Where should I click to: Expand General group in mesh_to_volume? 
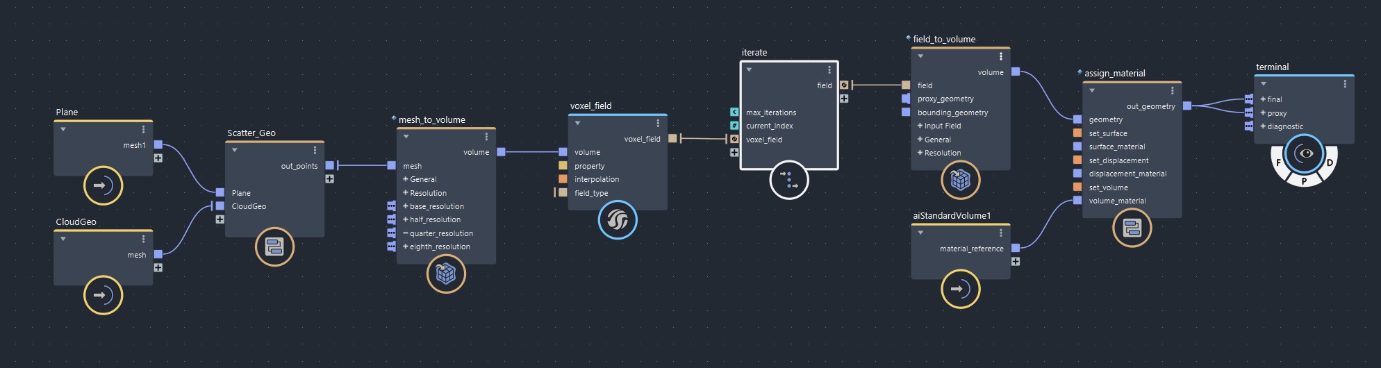click(x=406, y=179)
